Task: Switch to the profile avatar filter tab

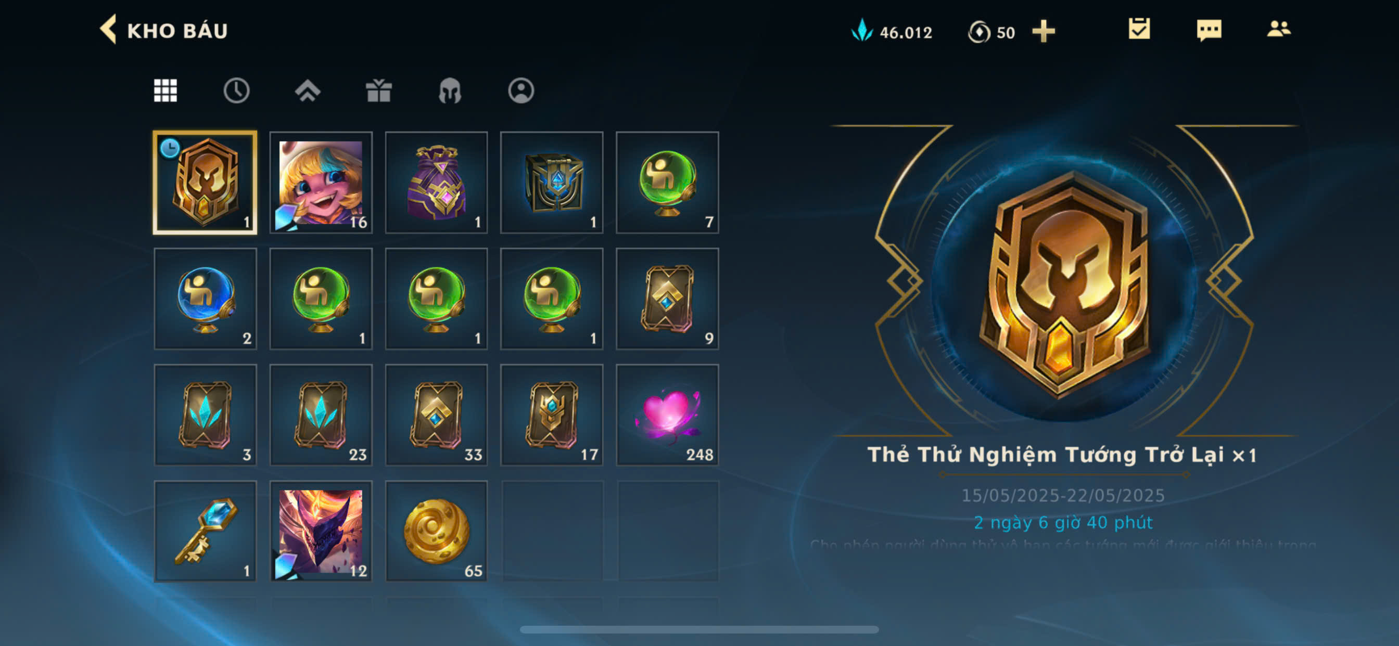Action: 521,91
